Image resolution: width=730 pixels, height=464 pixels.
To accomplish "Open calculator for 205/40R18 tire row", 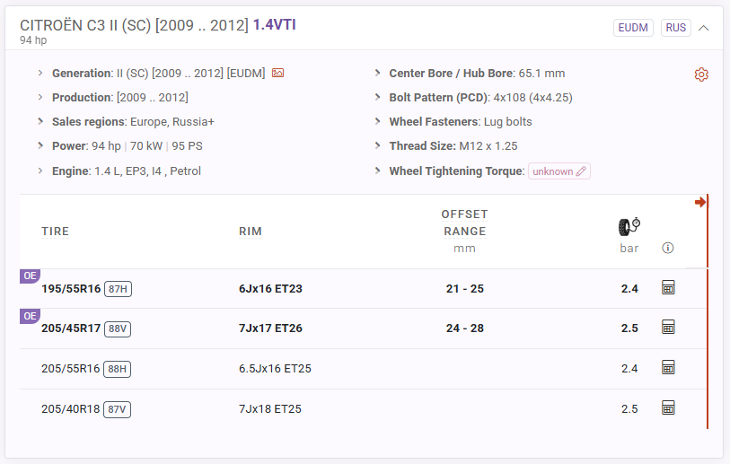I will coord(667,407).
